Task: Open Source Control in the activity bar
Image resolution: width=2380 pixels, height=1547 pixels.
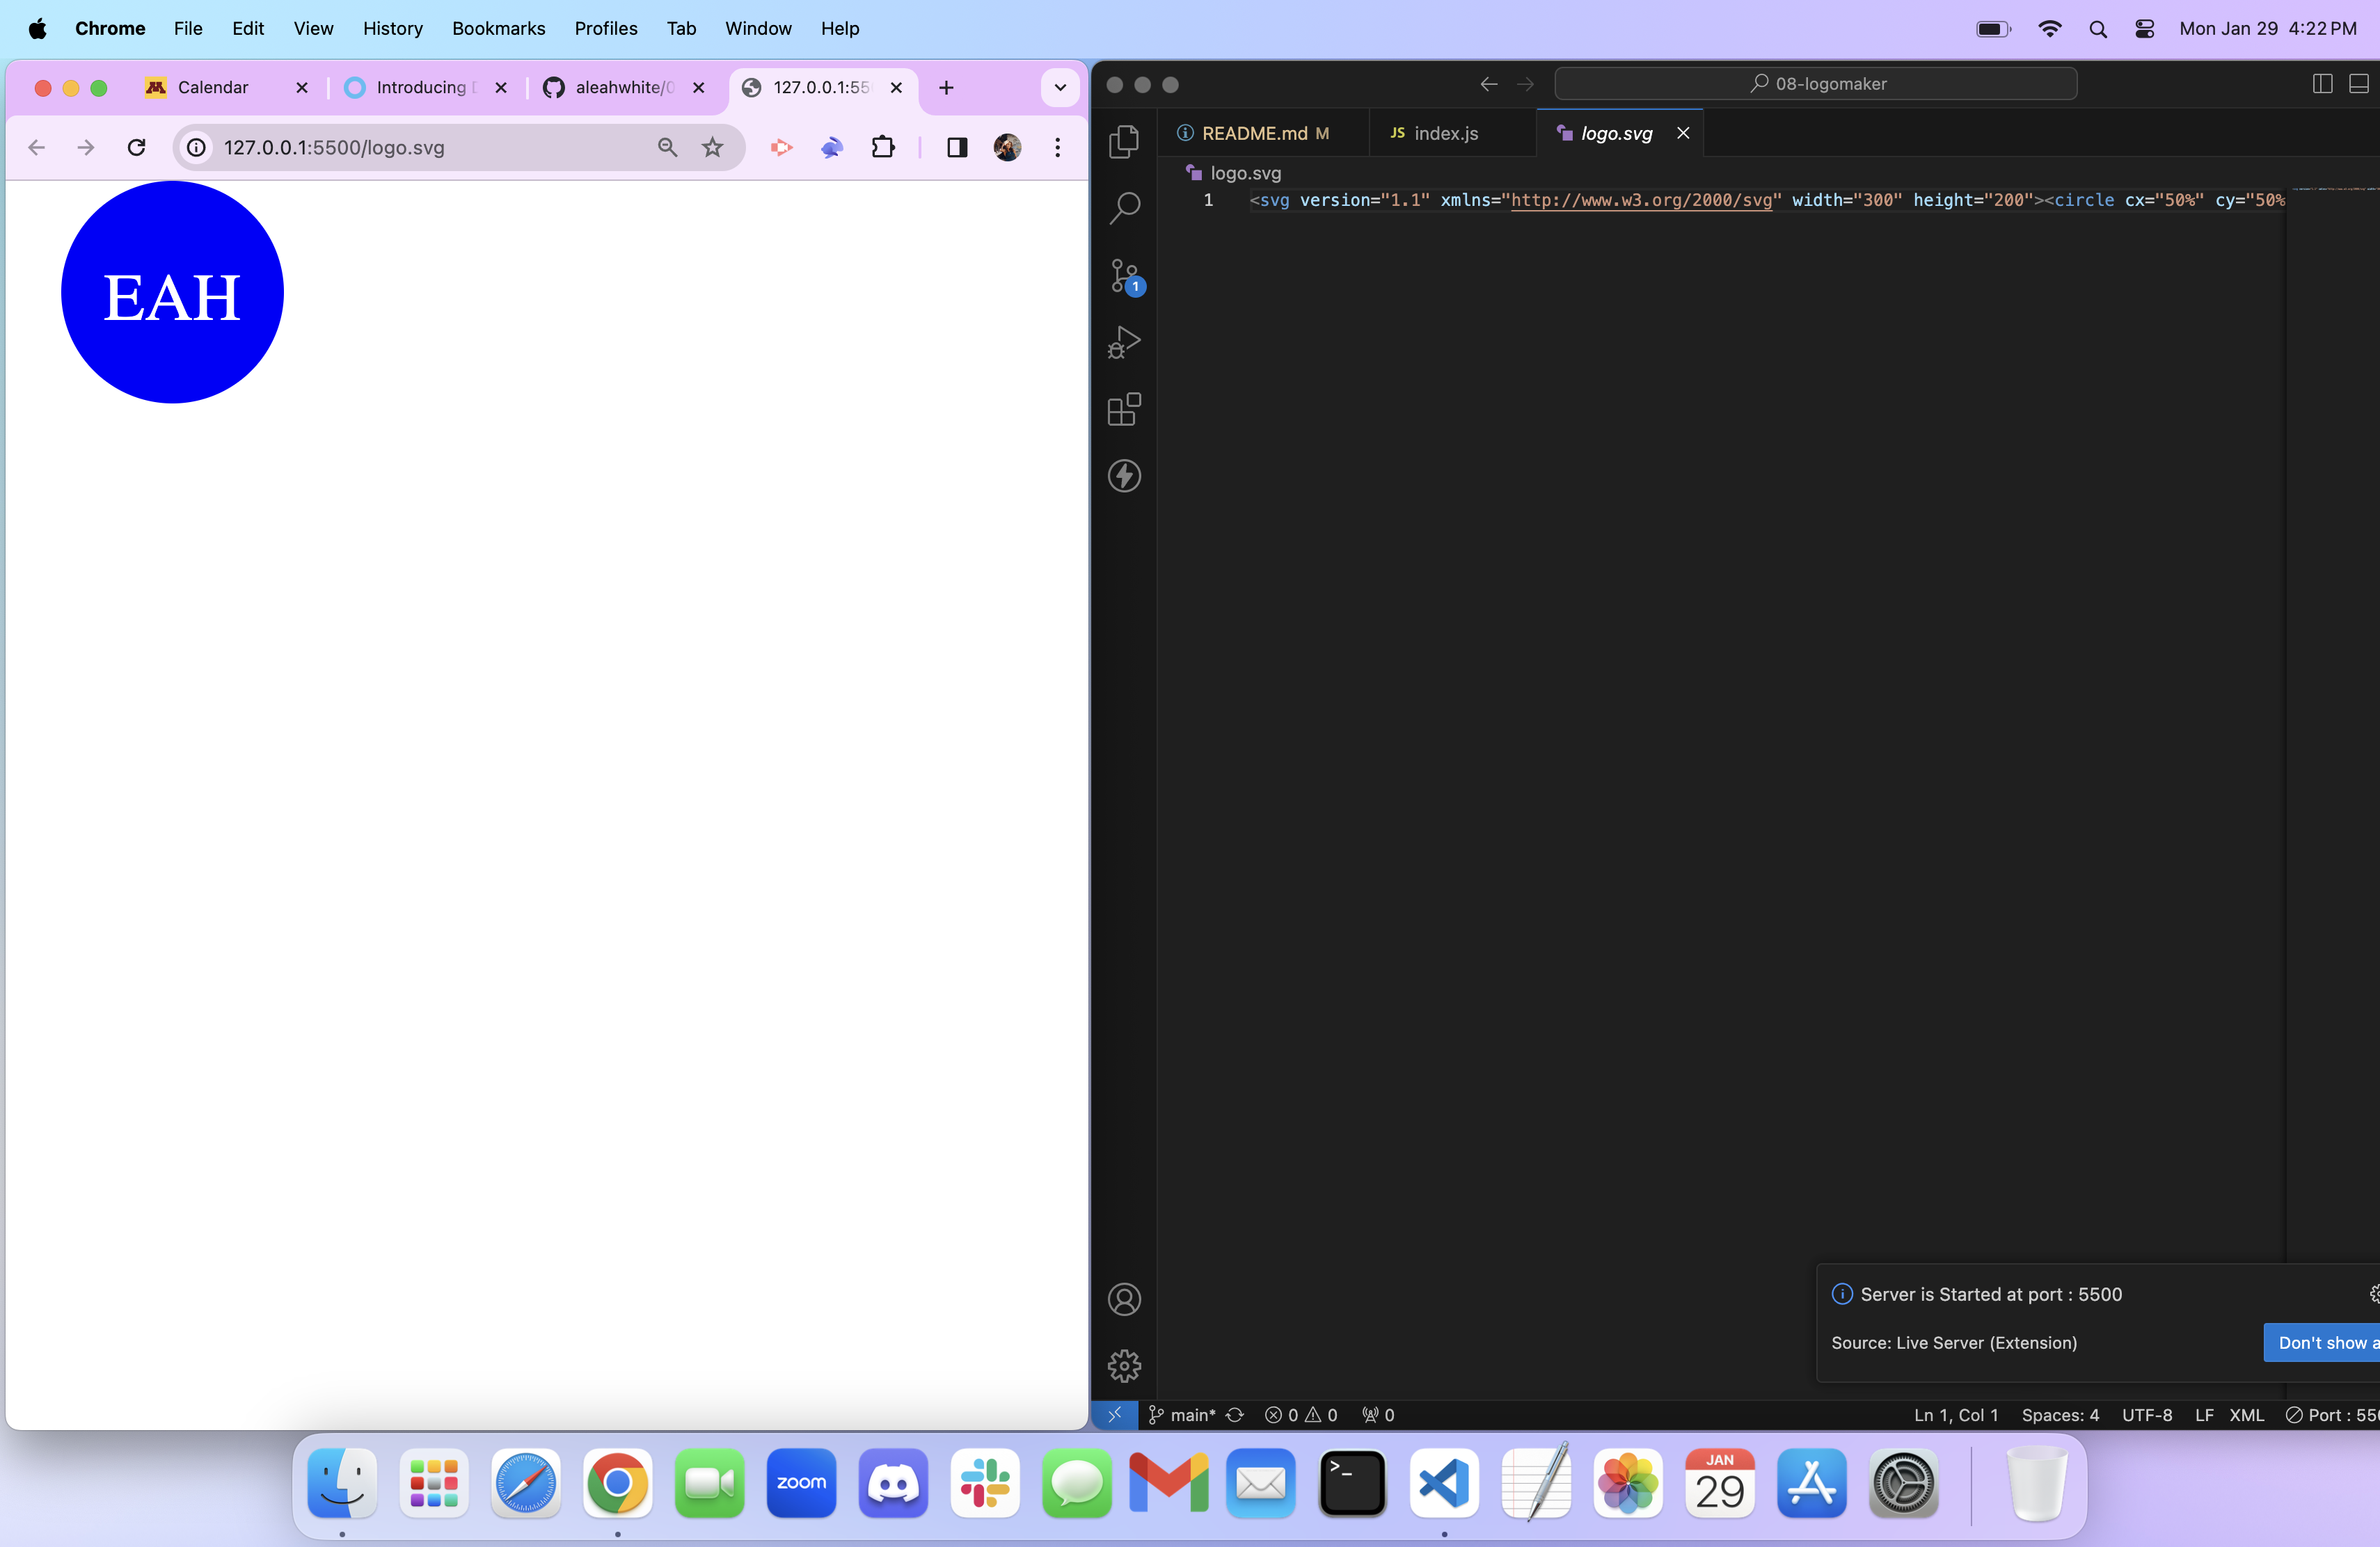Action: pos(1124,276)
